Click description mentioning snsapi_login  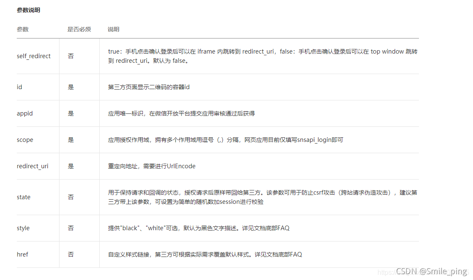click(226, 140)
